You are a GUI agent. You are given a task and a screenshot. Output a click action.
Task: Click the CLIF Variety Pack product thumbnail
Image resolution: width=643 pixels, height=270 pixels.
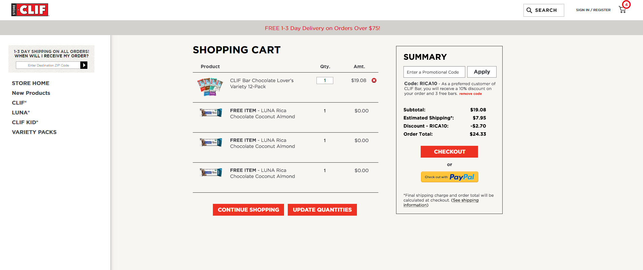click(210, 87)
